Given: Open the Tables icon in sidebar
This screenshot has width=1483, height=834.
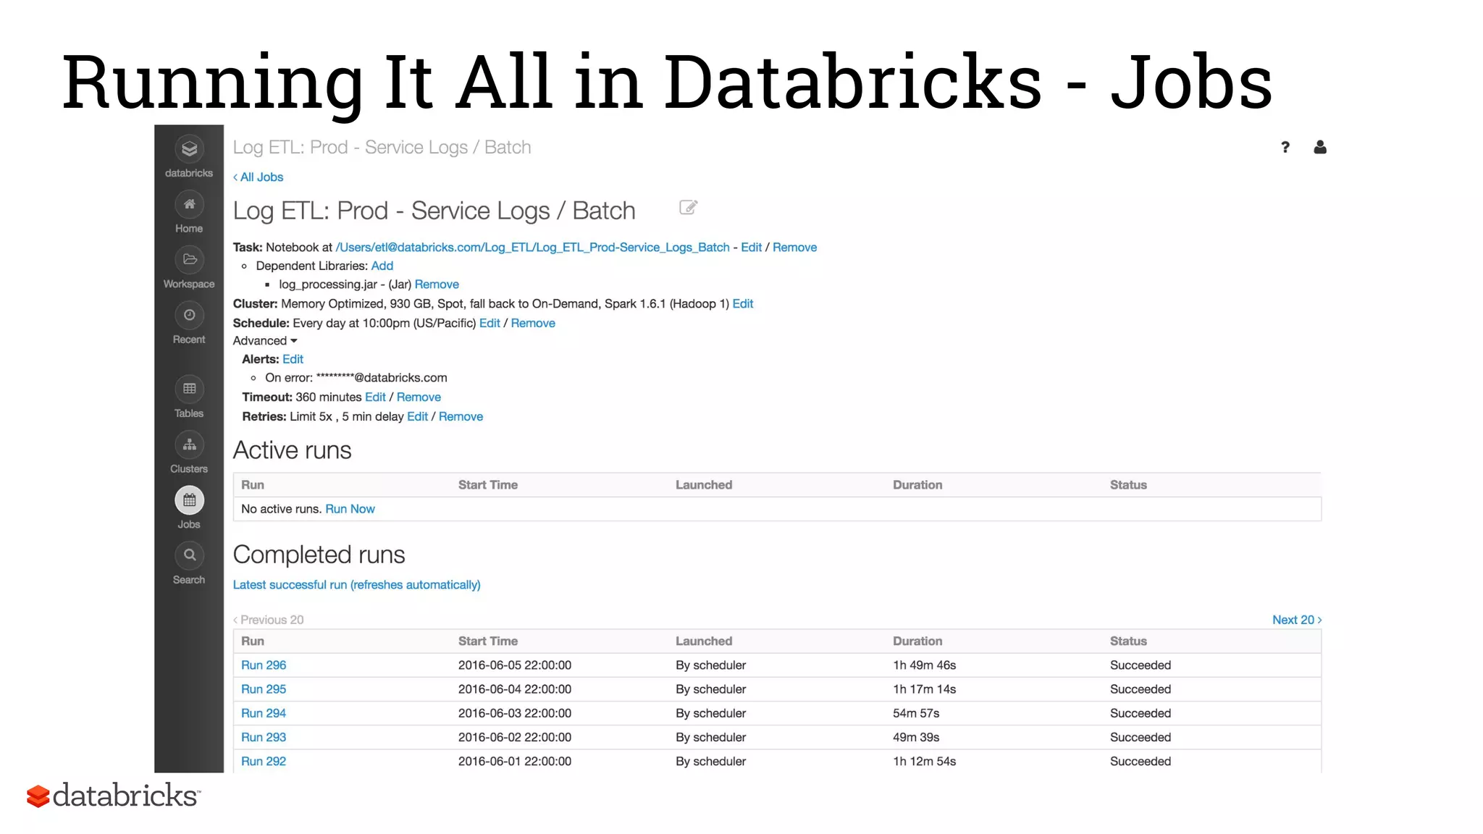Looking at the screenshot, I should (x=189, y=389).
